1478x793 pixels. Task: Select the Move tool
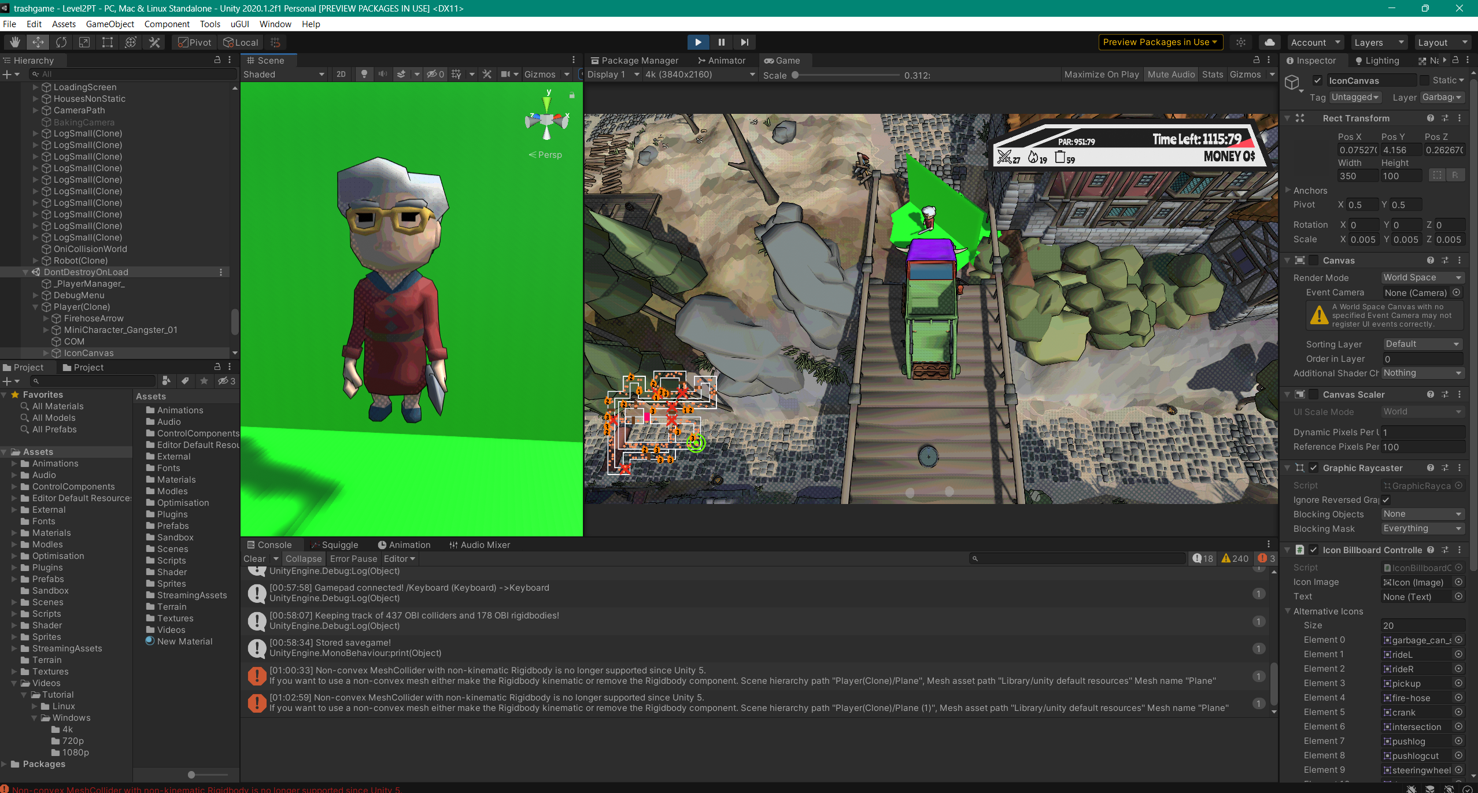38,42
